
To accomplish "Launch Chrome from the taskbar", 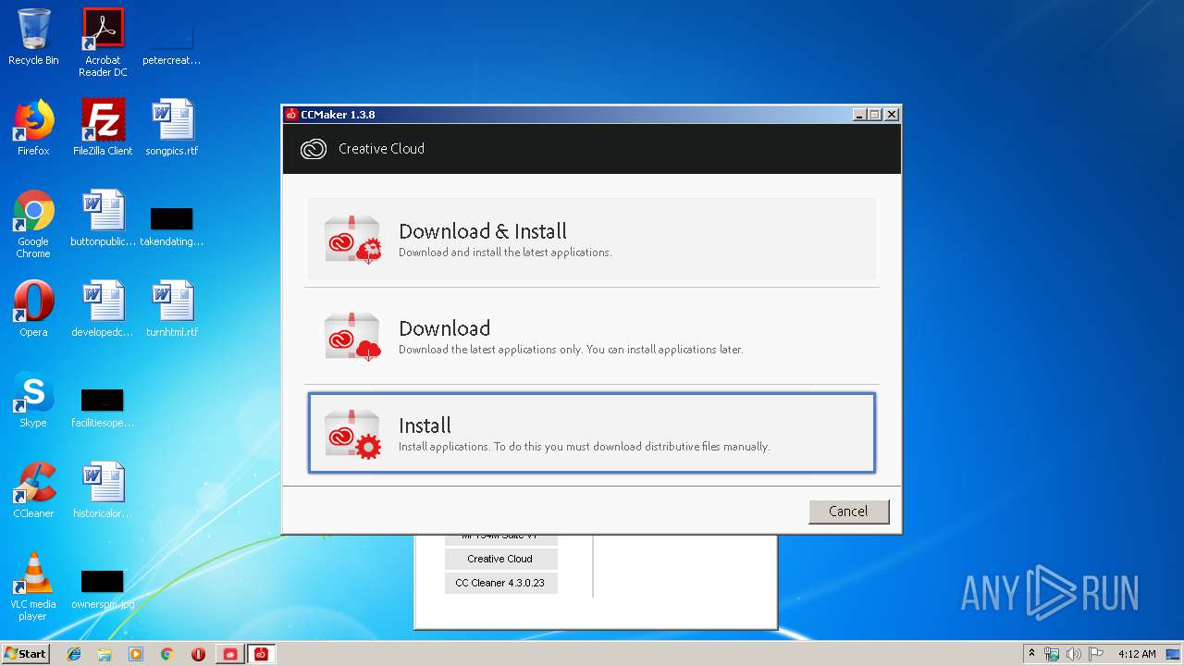I will (x=167, y=654).
